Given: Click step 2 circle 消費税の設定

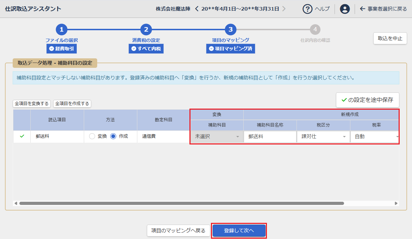Looking at the screenshot, I should coord(146,30).
